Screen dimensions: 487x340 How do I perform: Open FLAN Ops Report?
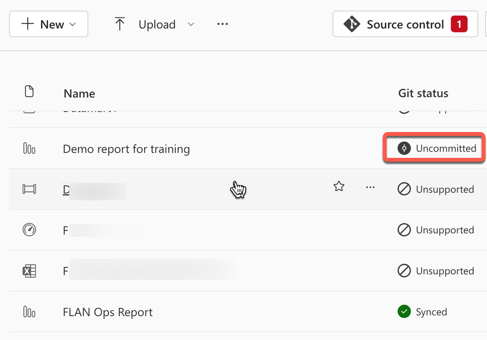[x=108, y=312]
